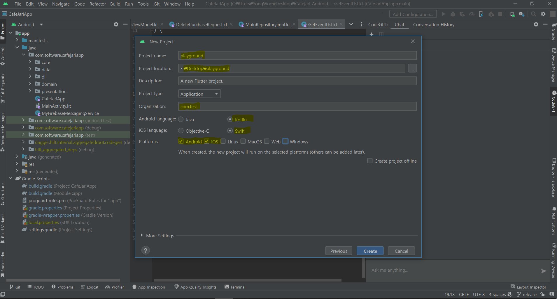Click the Debug bug icon in the toolbar

click(x=453, y=14)
